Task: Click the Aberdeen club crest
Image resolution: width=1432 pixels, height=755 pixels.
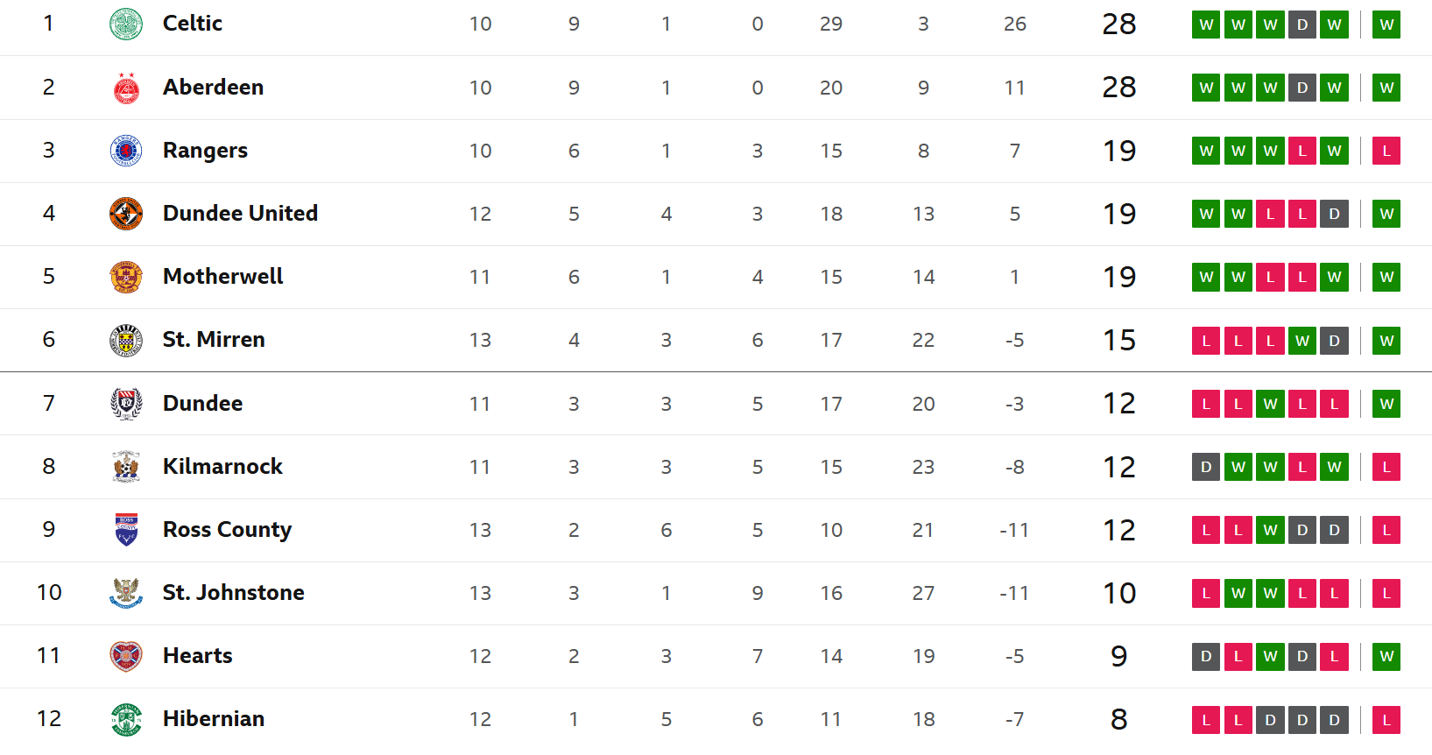Action: tap(126, 88)
